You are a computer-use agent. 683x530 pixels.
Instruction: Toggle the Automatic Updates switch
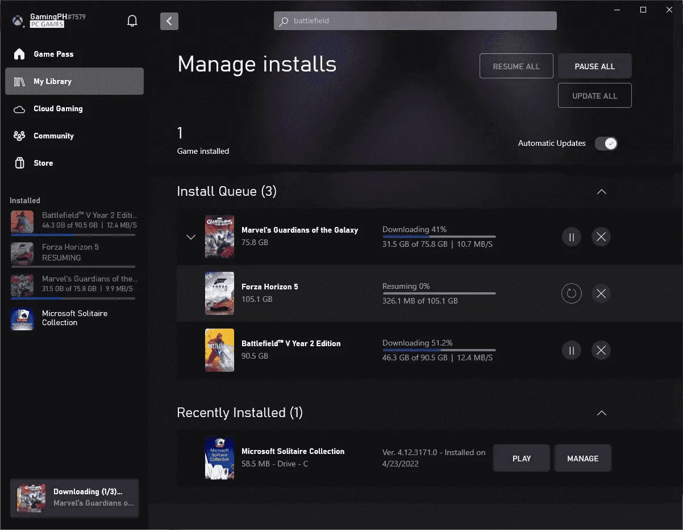[x=606, y=144]
